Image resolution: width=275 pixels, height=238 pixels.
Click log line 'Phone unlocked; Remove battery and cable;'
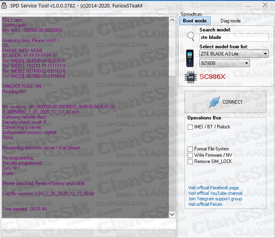[44, 183]
